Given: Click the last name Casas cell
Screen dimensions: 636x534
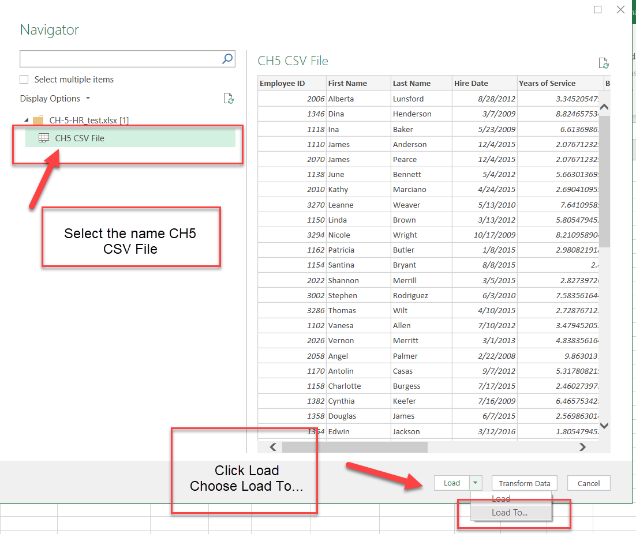Looking at the screenshot, I should coord(421,371).
